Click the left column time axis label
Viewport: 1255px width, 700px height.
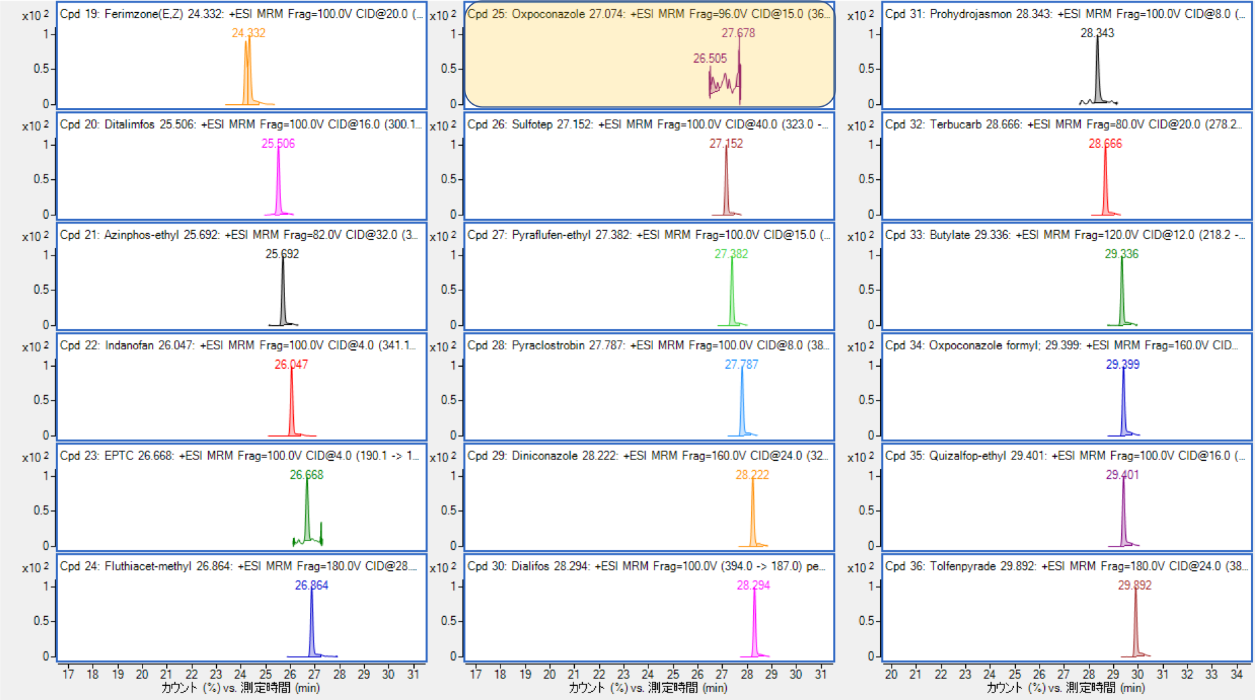[240, 688]
